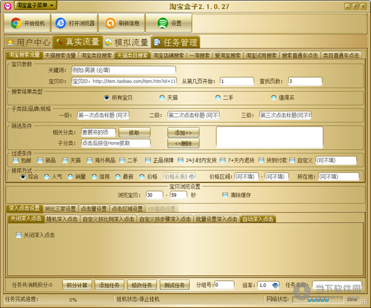The width and height of the screenshot is (371, 308).
Task: Open the 倍率 1.0 dropdown
Action: pos(275,285)
